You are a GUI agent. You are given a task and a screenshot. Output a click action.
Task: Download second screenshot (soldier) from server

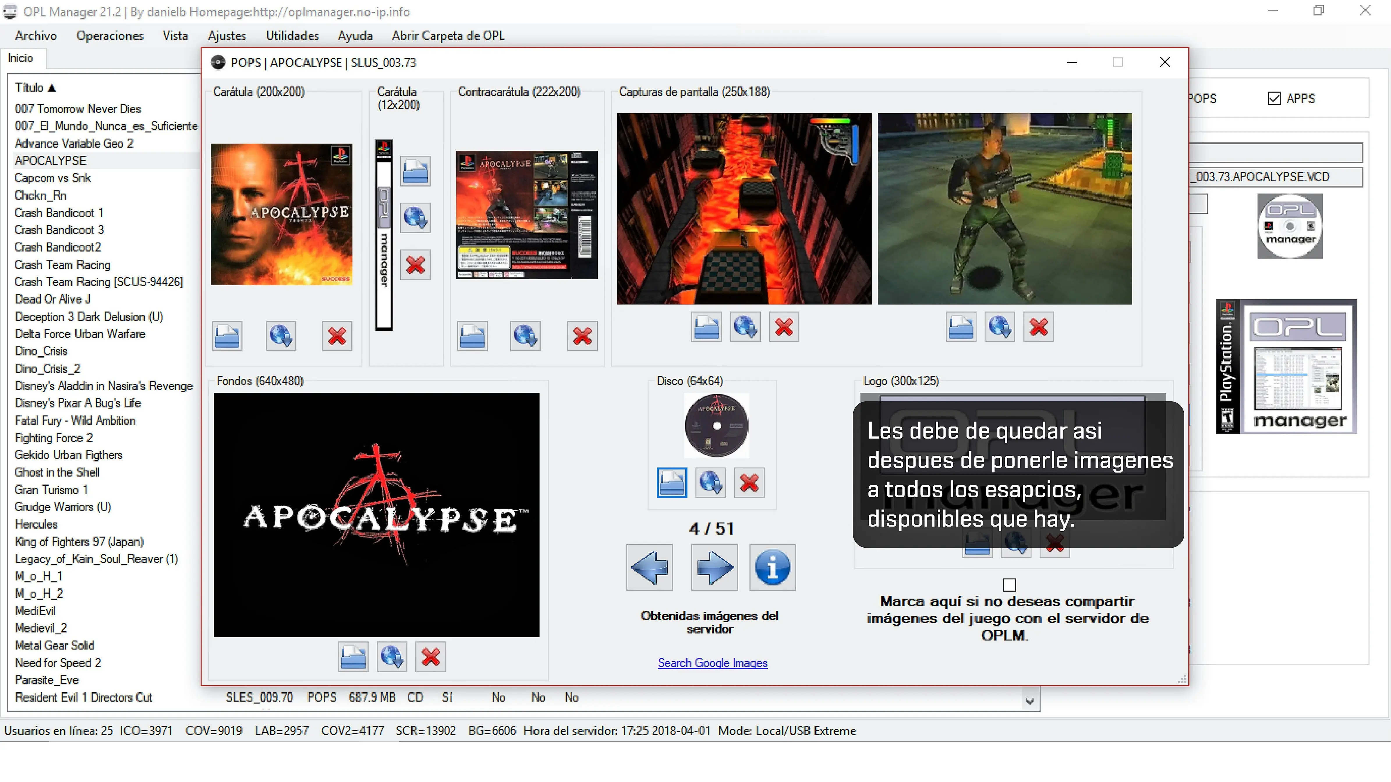[999, 327]
